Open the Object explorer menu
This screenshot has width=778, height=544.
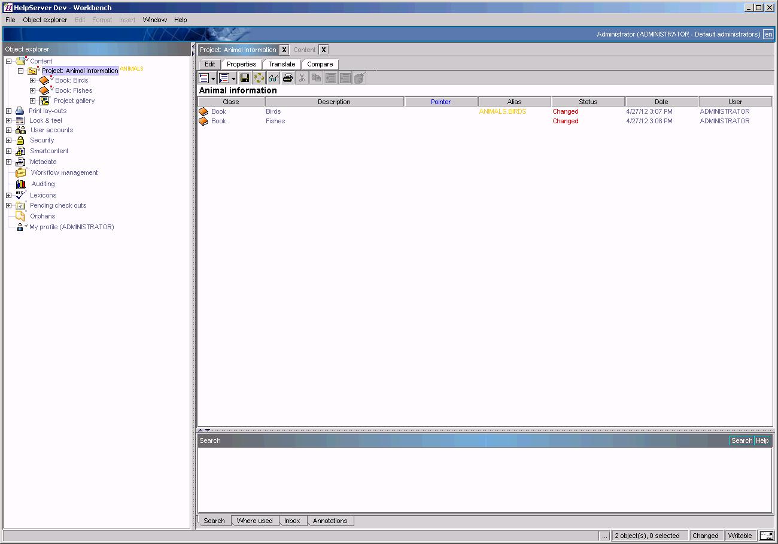(x=45, y=20)
